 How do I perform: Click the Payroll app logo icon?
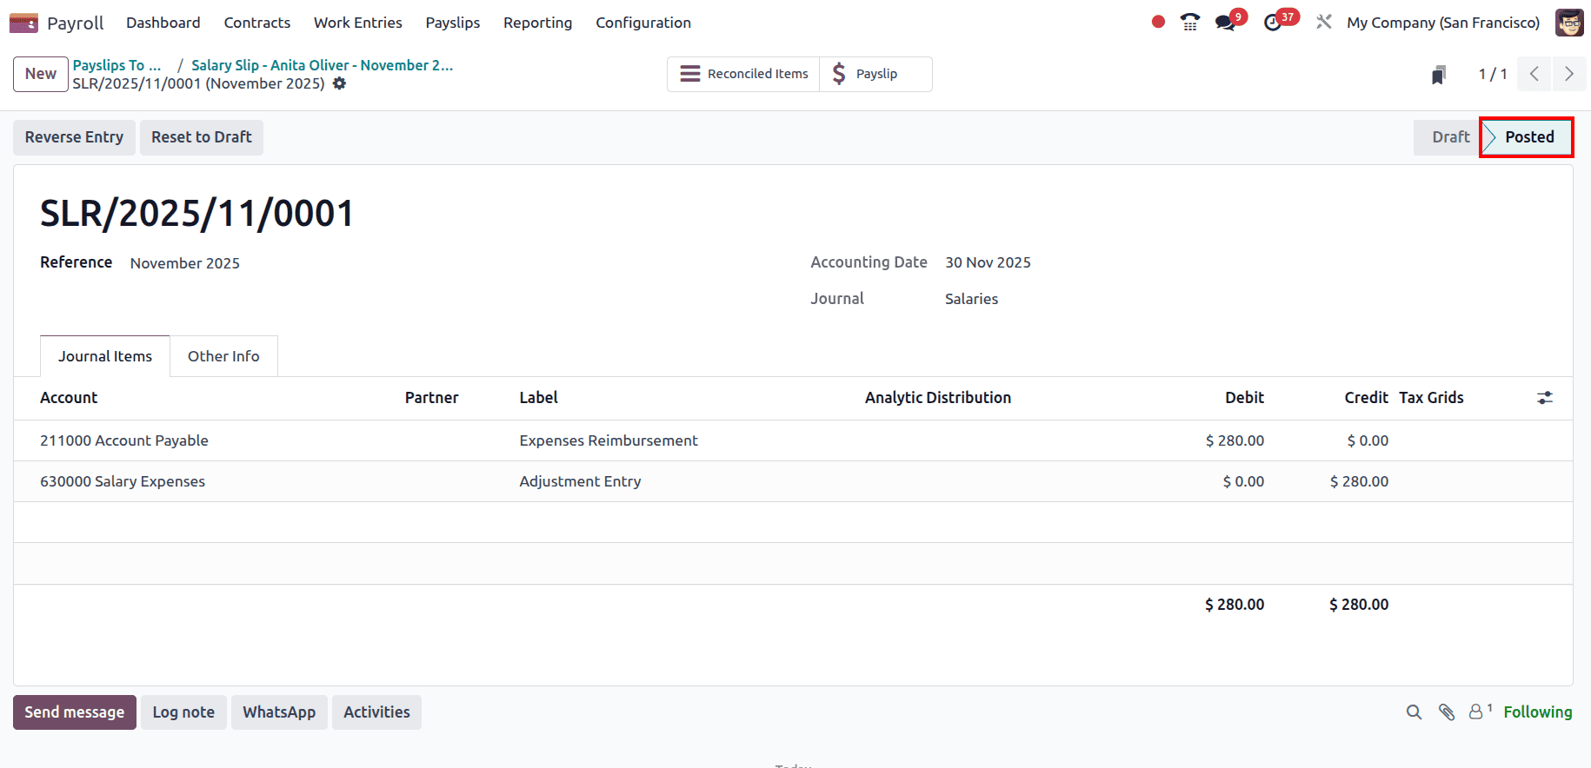pos(23,23)
